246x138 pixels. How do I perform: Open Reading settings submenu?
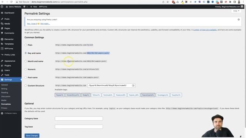pyautogui.click(x=5, y=93)
